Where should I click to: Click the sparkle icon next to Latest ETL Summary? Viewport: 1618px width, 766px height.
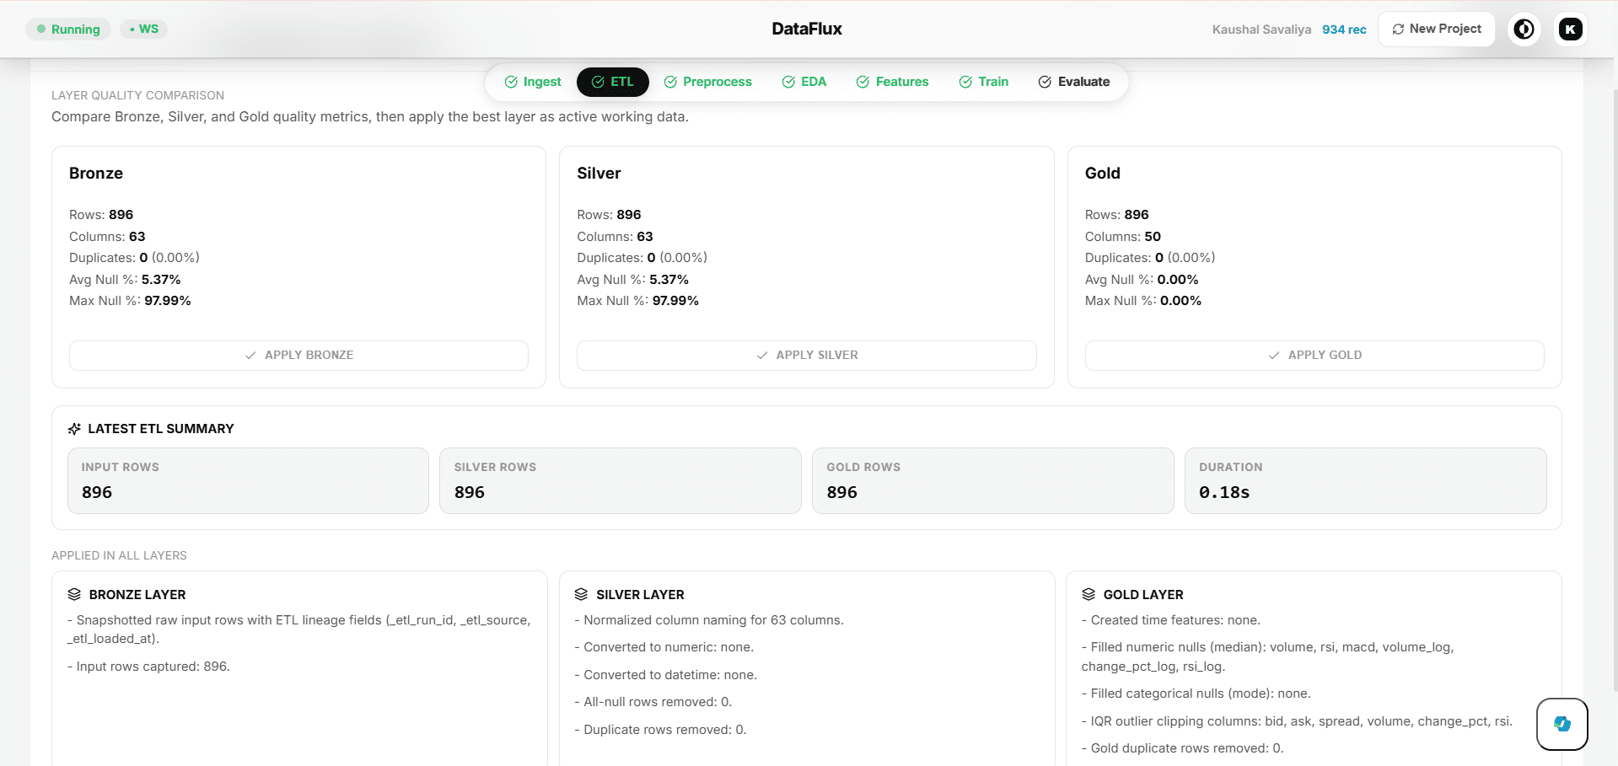(x=73, y=428)
